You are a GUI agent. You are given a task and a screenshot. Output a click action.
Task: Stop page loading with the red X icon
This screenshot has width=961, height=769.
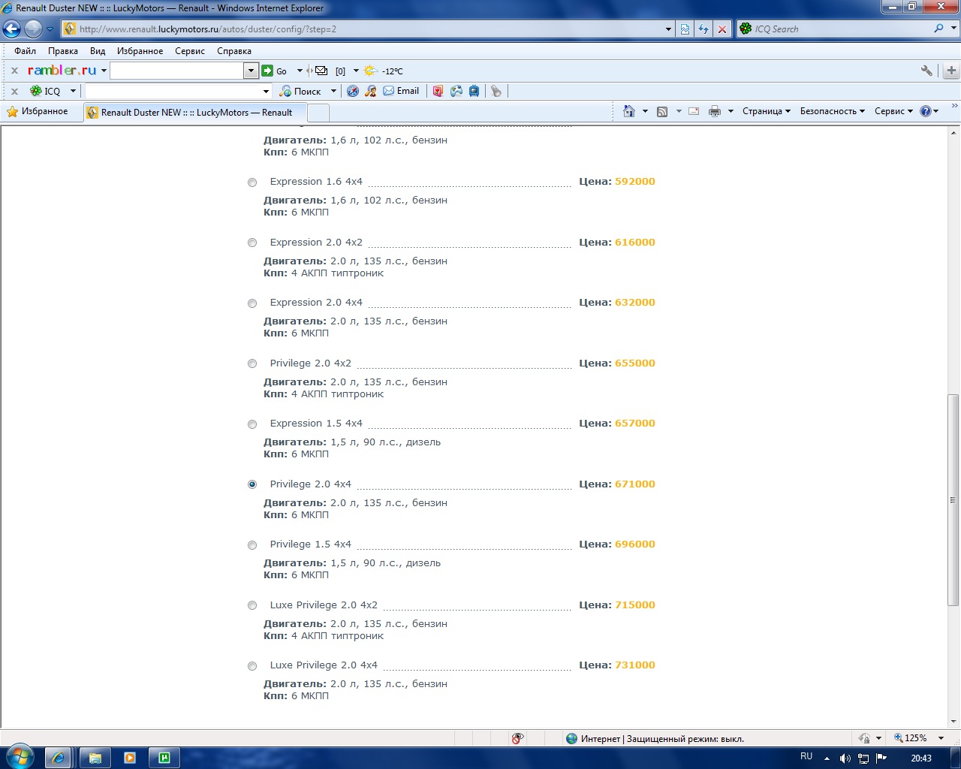(722, 29)
